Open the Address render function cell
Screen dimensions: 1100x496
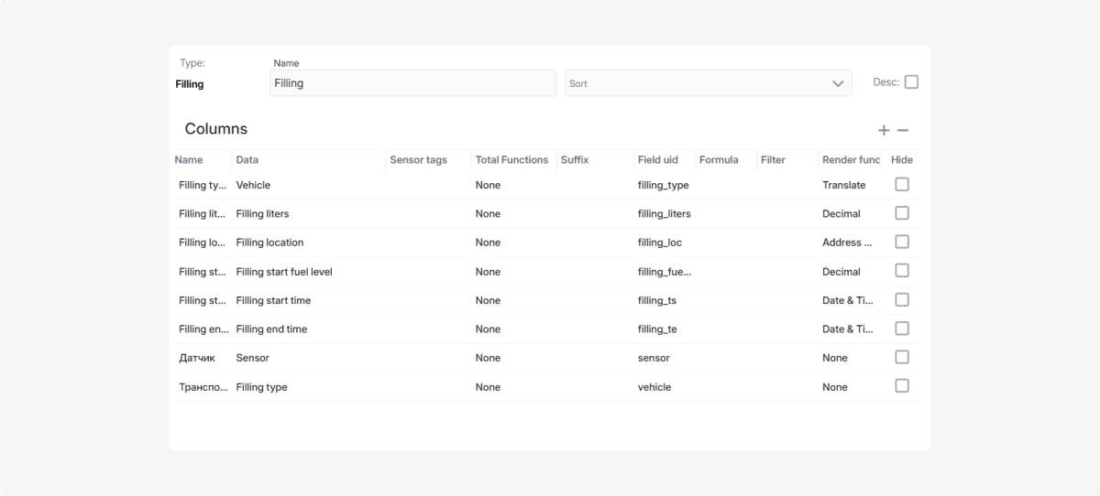point(847,243)
